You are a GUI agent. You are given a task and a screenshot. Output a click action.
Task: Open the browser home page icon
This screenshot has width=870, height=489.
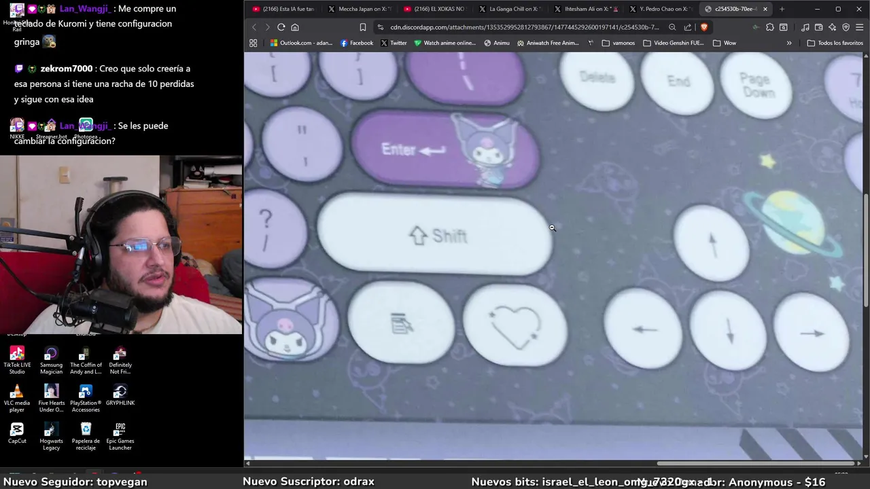pos(295,27)
